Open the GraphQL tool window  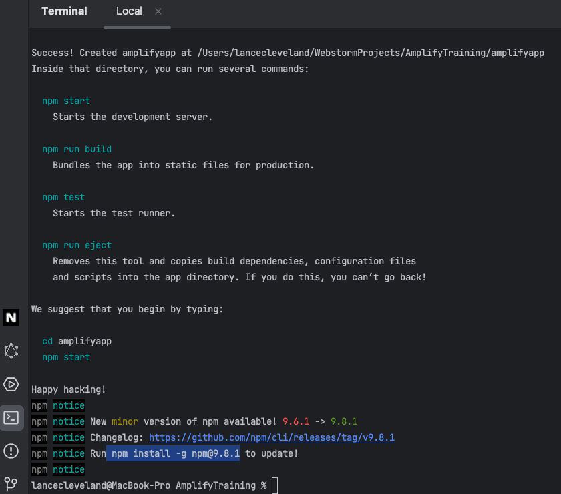coord(11,351)
